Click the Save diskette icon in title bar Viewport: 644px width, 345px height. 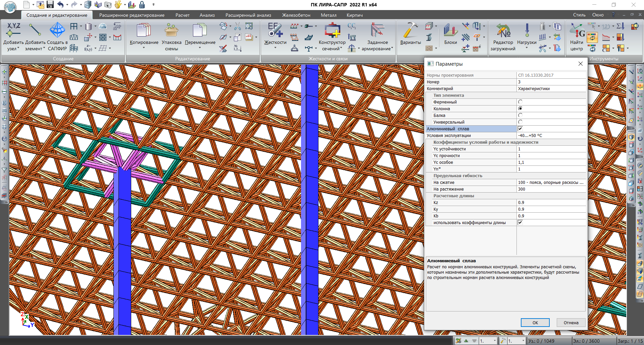pos(50,5)
